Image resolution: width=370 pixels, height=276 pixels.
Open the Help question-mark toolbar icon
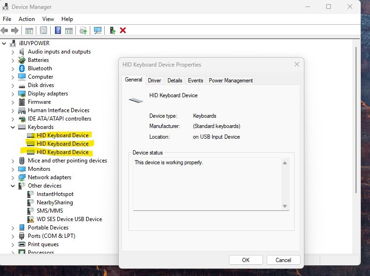(x=58, y=30)
